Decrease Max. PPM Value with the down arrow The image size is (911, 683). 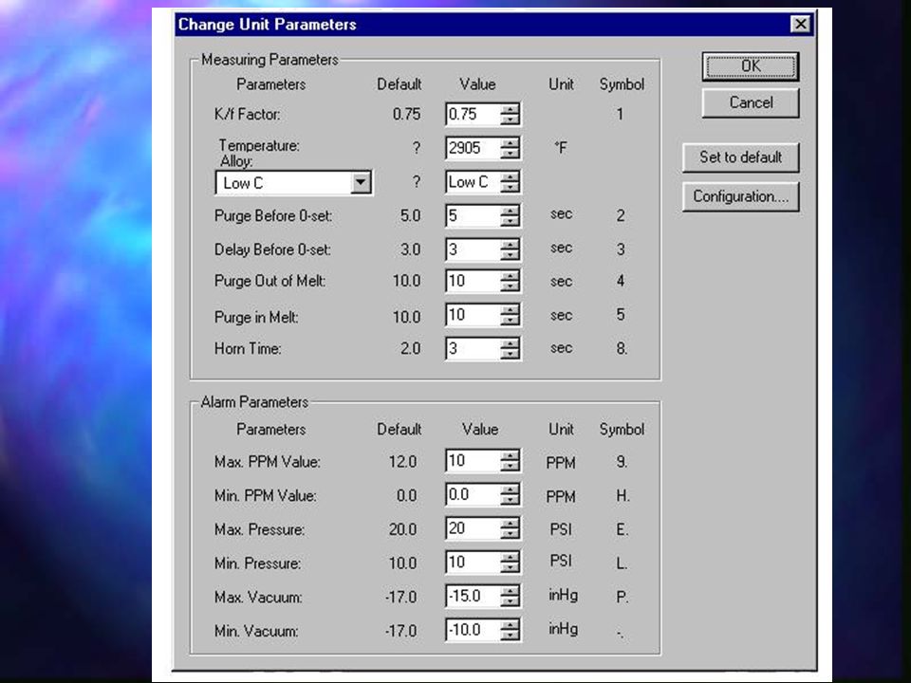tap(511, 466)
